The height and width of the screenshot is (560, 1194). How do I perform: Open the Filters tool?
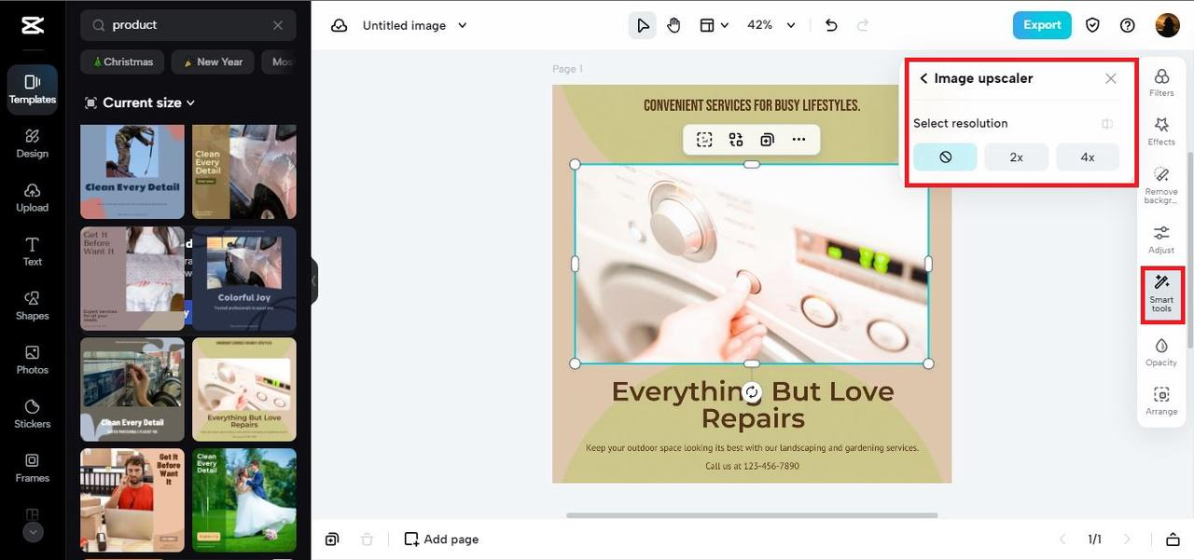tap(1161, 82)
